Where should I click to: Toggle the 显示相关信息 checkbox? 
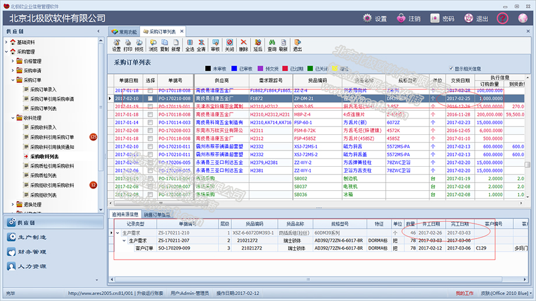451,68
